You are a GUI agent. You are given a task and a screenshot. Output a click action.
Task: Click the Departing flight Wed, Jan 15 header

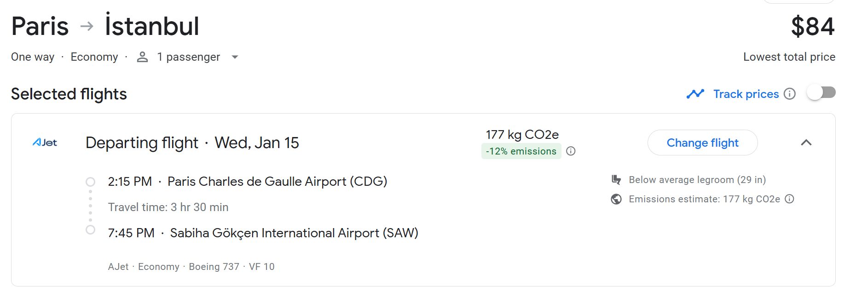[x=192, y=143]
